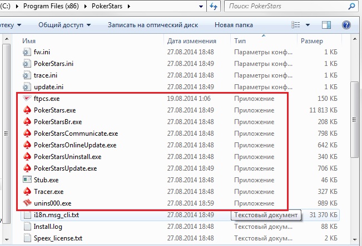Image resolution: width=362 pixels, height=246 pixels.
Task: Expand the arrow after PokerStars in path
Action: point(129,6)
